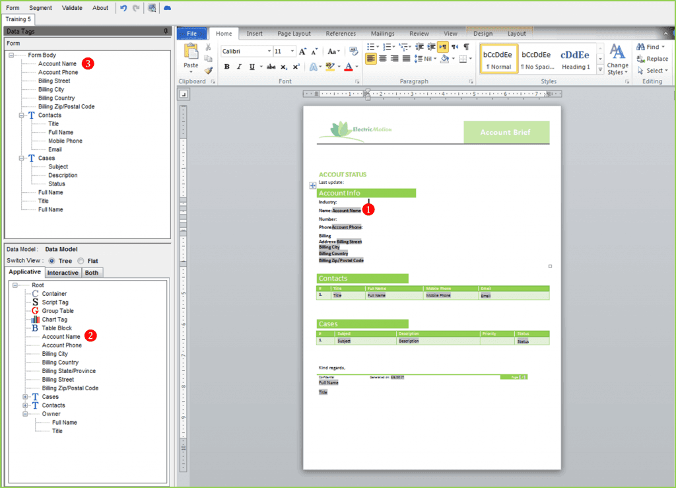The height and width of the screenshot is (488, 676).
Task: Apply the Normal style
Action: [x=499, y=59]
